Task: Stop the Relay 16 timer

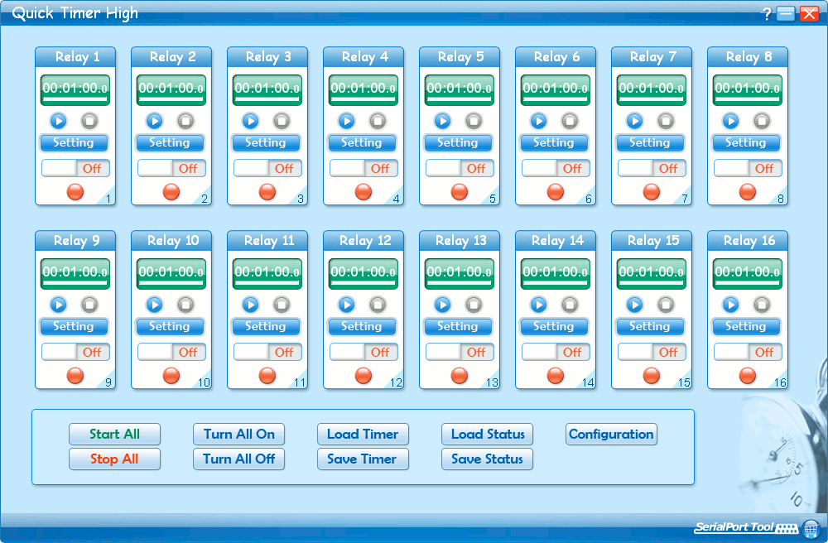Action: tap(762, 305)
